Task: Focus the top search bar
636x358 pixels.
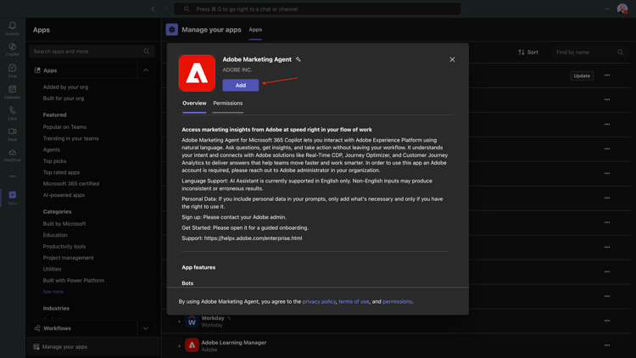Action: (317, 9)
